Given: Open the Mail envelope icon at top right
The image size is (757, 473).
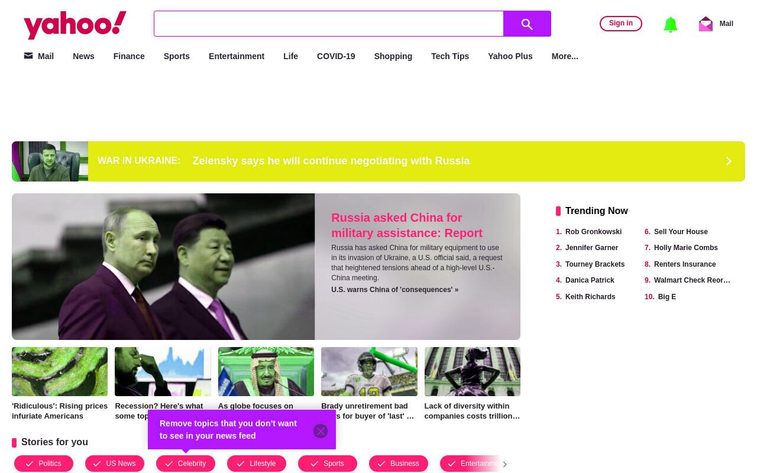Looking at the screenshot, I should (x=706, y=24).
